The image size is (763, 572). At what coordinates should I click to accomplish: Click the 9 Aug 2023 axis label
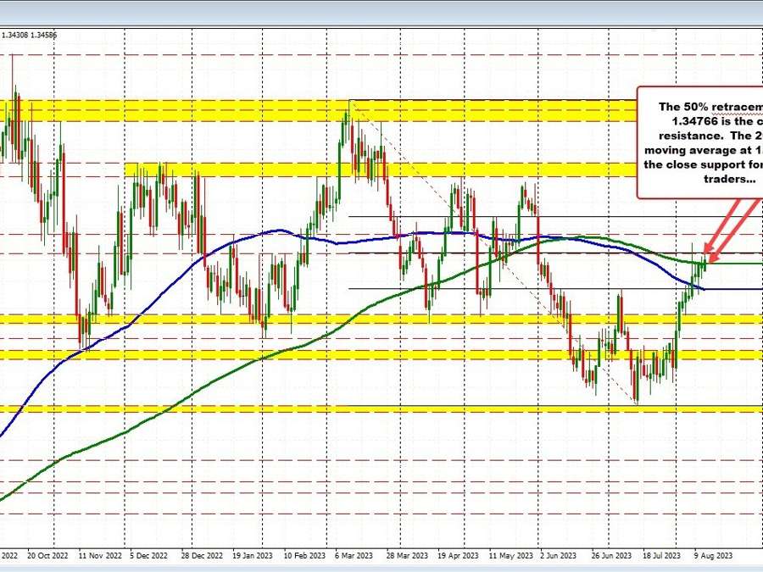(714, 553)
